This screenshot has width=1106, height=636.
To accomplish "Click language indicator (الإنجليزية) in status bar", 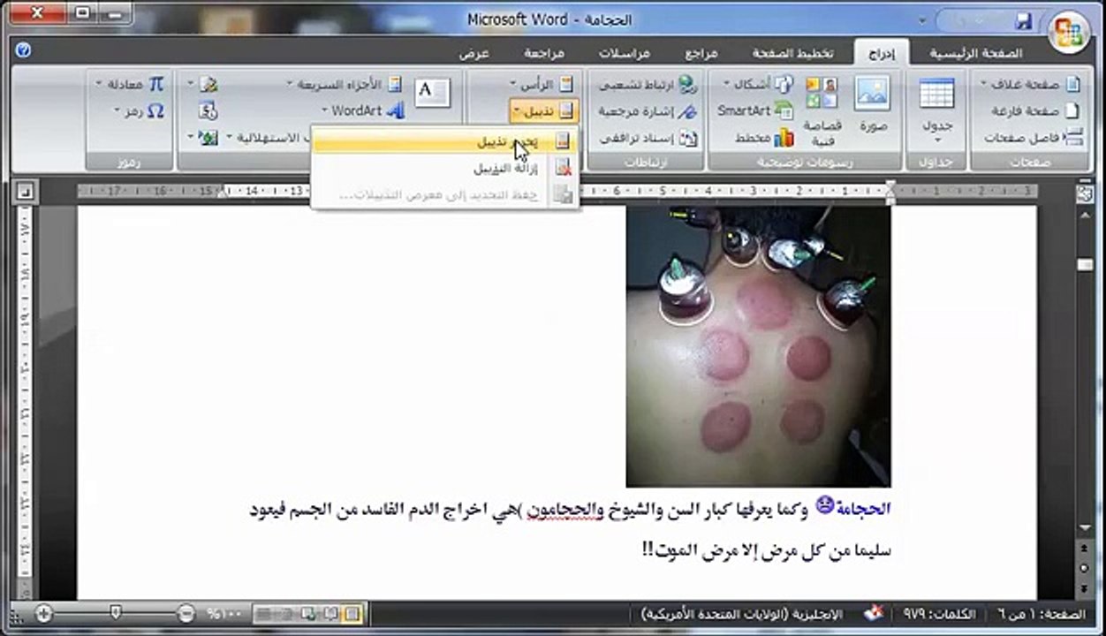I will point(742,613).
